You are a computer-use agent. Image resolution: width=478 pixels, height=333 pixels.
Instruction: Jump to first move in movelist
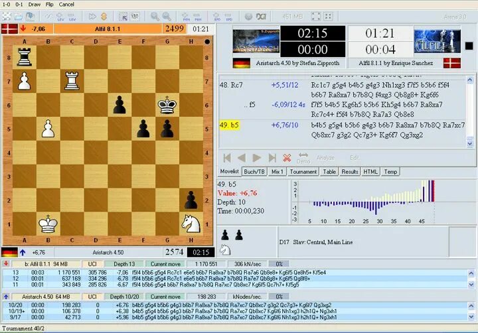click(x=227, y=158)
